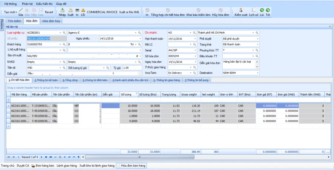Viewport: 334px width, 170px height.
Task: Click the Gross weight cell 46.92
Action: pos(190,121)
